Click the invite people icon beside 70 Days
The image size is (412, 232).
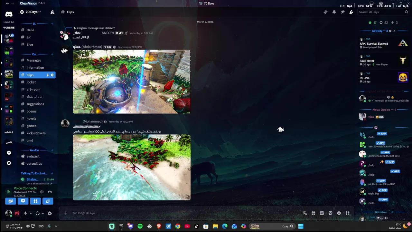tap(52, 12)
